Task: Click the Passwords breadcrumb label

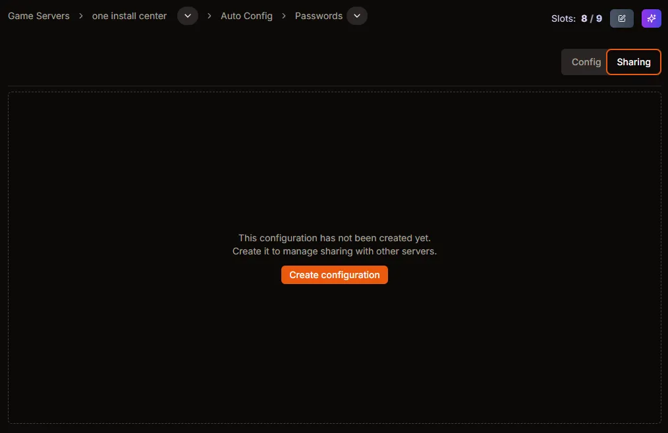Action: pos(318,16)
